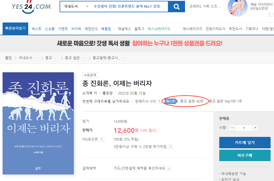Click the magnifying glass search button

(x=176, y=7)
